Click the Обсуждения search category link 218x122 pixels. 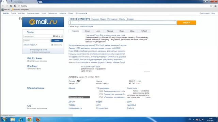112,19
